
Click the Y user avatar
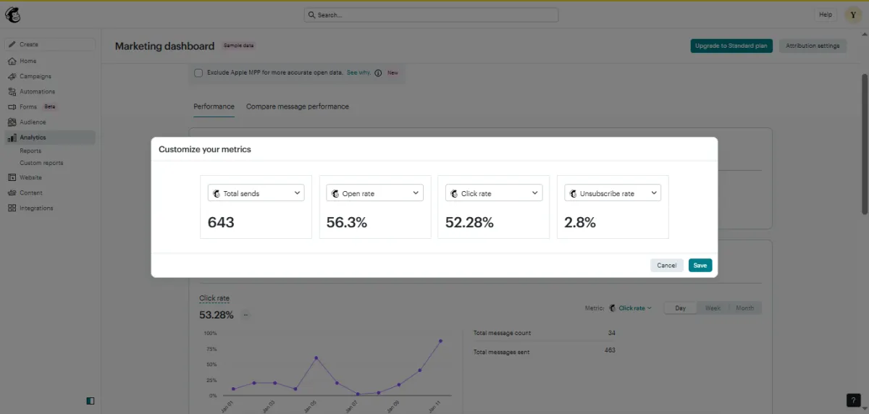tap(853, 14)
